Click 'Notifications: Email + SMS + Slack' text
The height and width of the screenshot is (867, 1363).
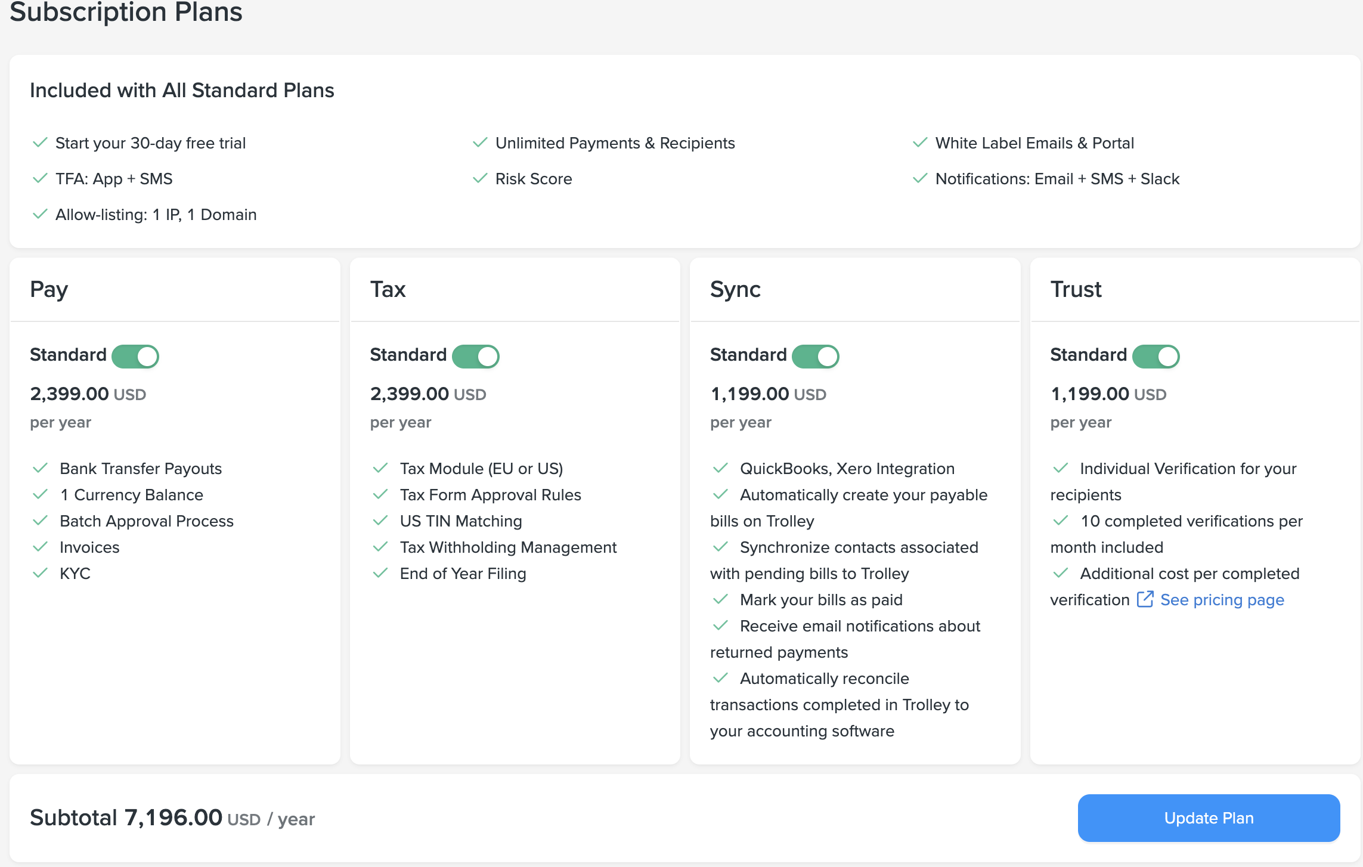[1057, 179]
